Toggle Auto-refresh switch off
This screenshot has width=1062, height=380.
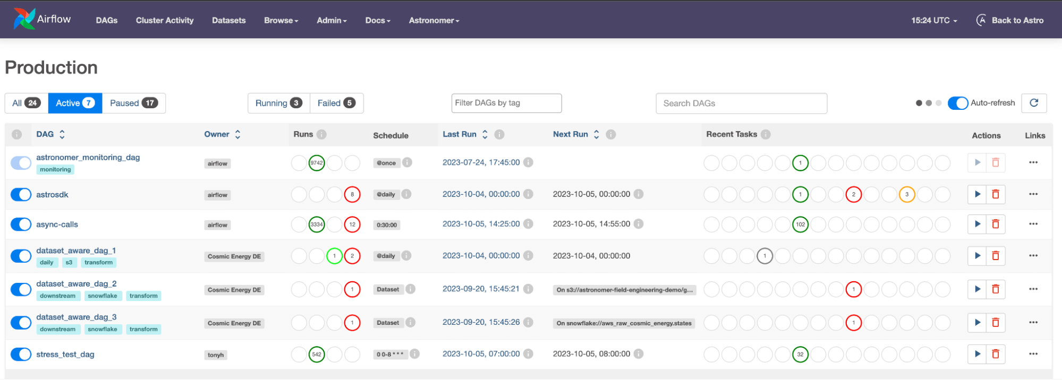(957, 103)
